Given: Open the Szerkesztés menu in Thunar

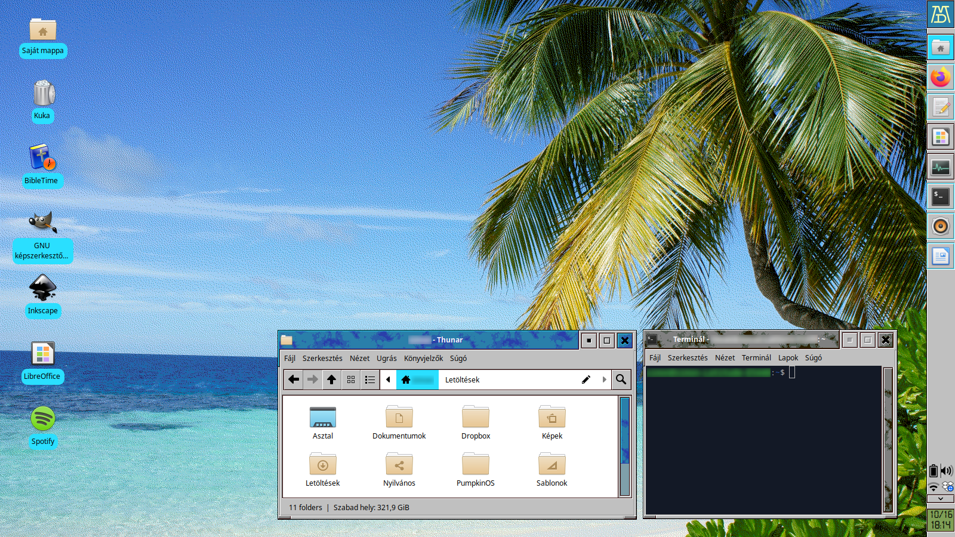Looking at the screenshot, I should (322, 358).
